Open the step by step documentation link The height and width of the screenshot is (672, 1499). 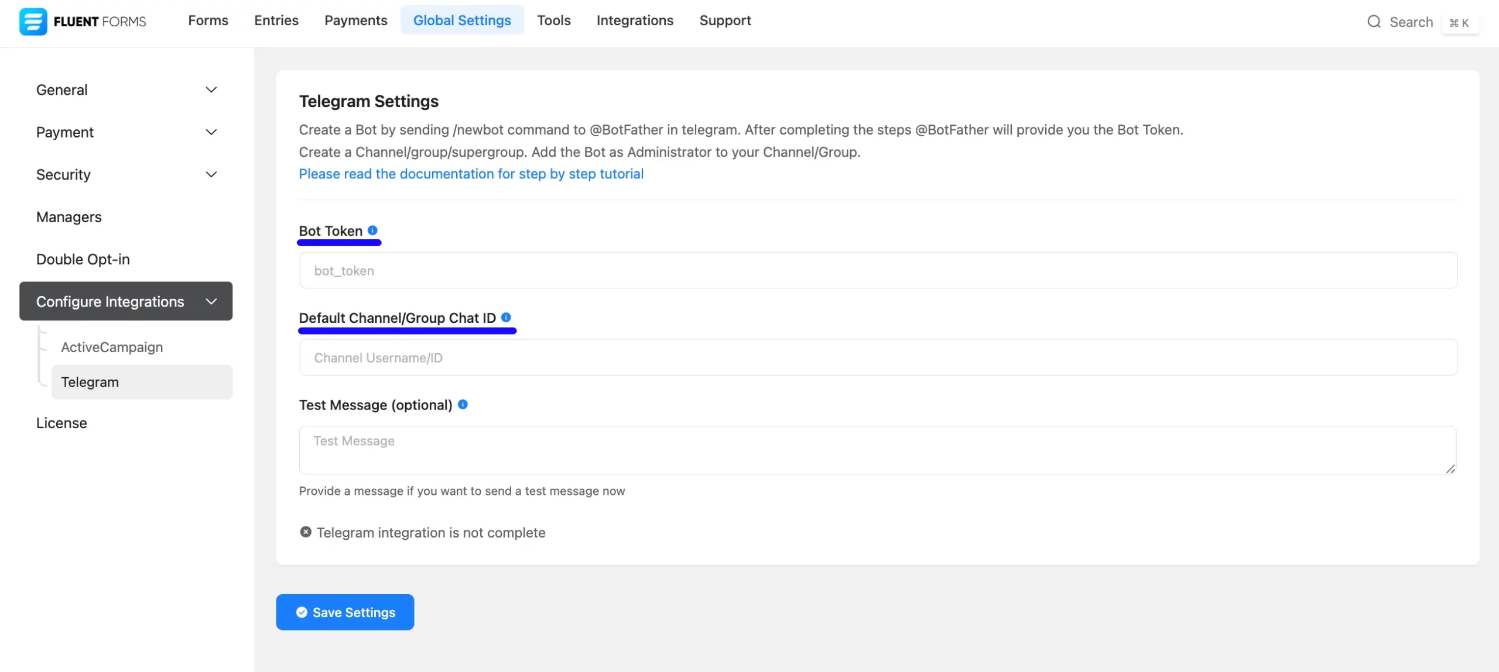pos(471,174)
